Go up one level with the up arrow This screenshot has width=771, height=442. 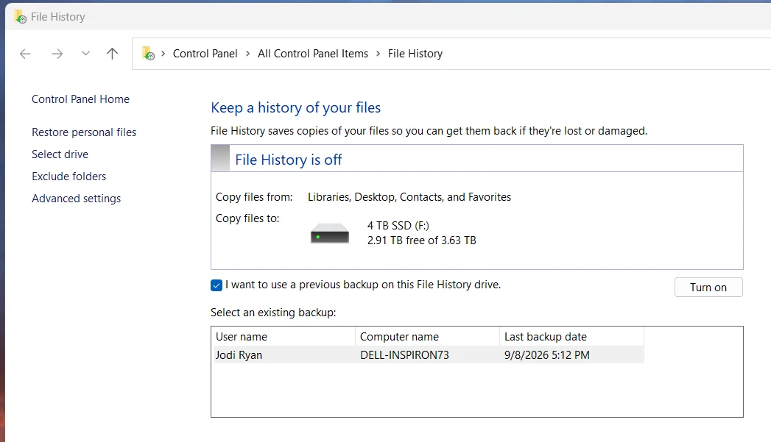pos(112,54)
